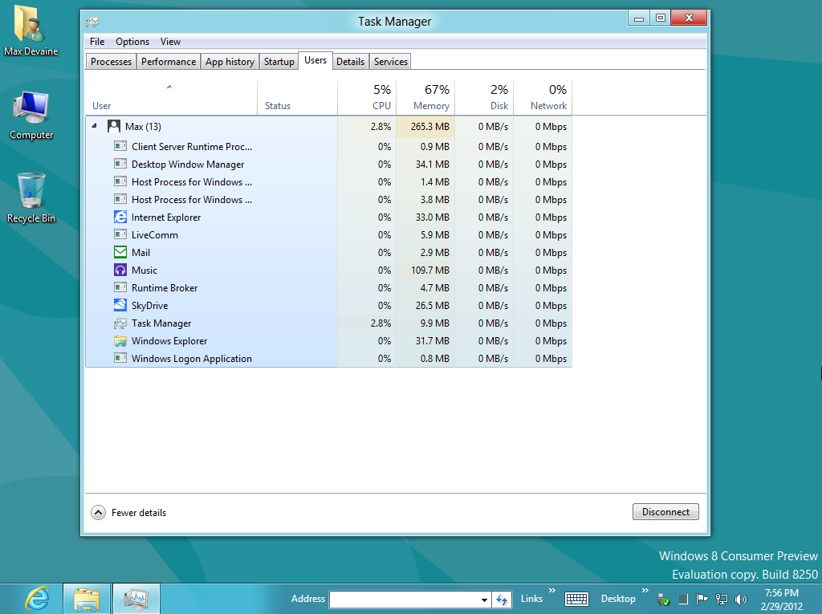This screenshot has width=822, height=614.
Task: Switch to the Details tab
Action: [x=350, y=61]
